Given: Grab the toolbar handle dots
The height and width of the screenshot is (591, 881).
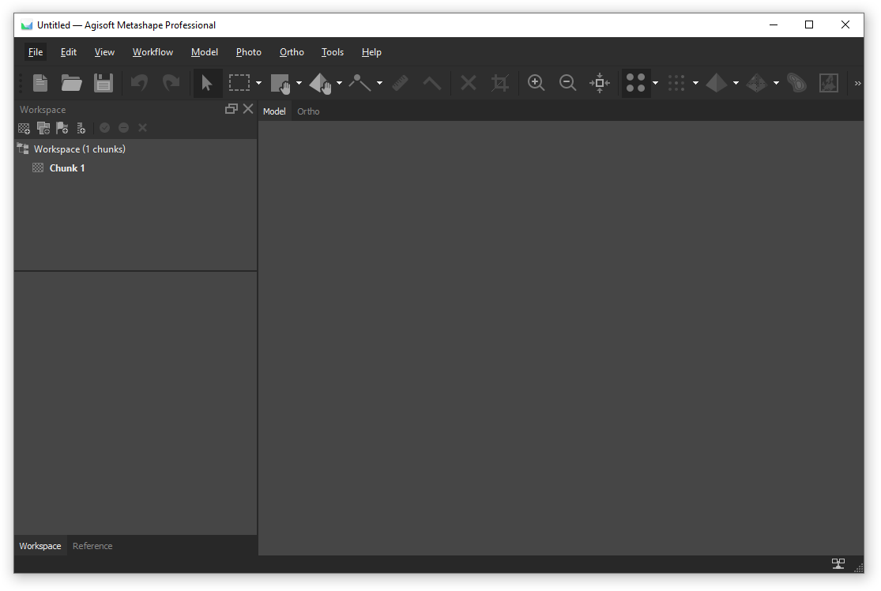Looking at the screenshot, I should pos(21,83).
